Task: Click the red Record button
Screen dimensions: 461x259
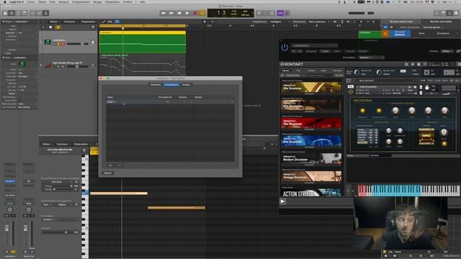Action: pos(195,13)
